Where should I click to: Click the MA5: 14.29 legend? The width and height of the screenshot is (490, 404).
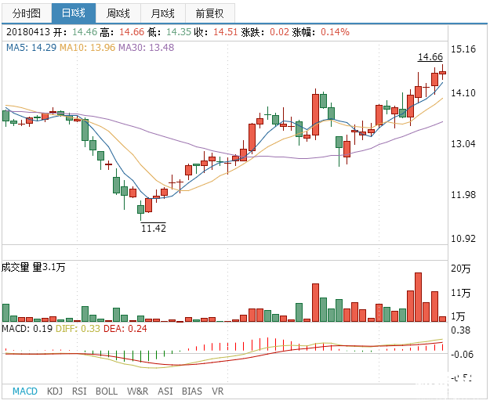coord(31,48)
